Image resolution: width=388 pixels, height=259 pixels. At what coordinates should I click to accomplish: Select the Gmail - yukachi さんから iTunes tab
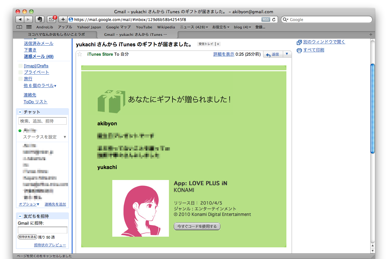137,35
